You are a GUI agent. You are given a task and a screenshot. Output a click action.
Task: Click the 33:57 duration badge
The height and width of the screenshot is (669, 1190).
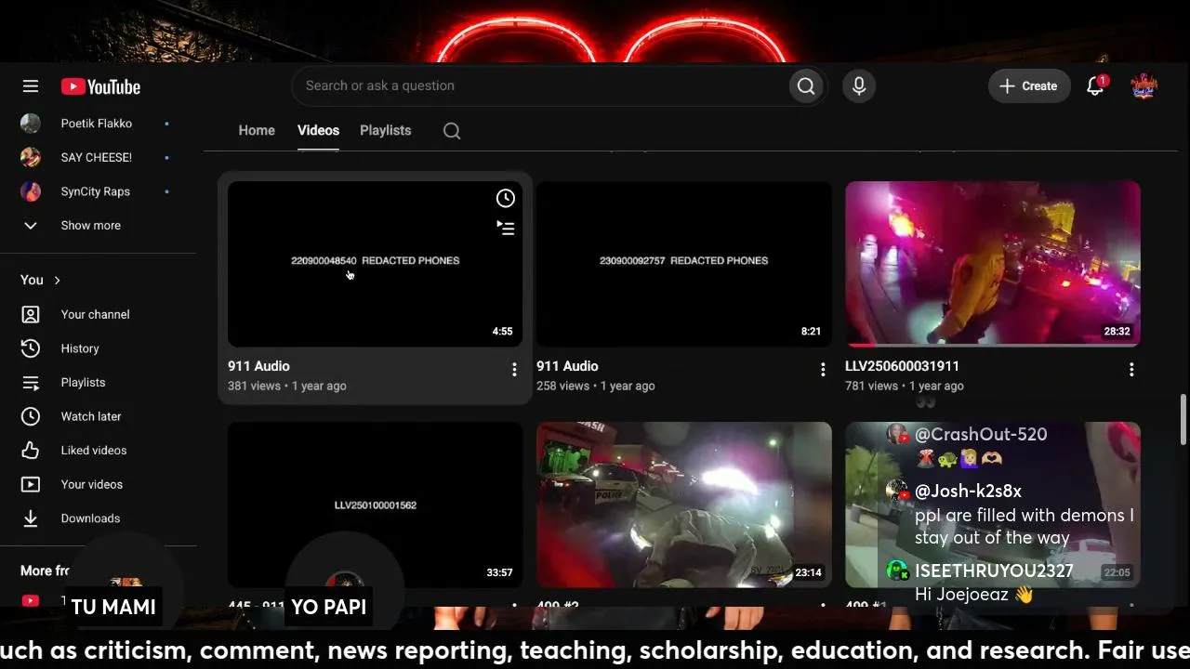click(499, 572)
